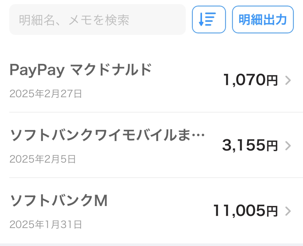The image size is (303, 246).
Task: Click the 2025年1月31日 date label
Action: 45,224
